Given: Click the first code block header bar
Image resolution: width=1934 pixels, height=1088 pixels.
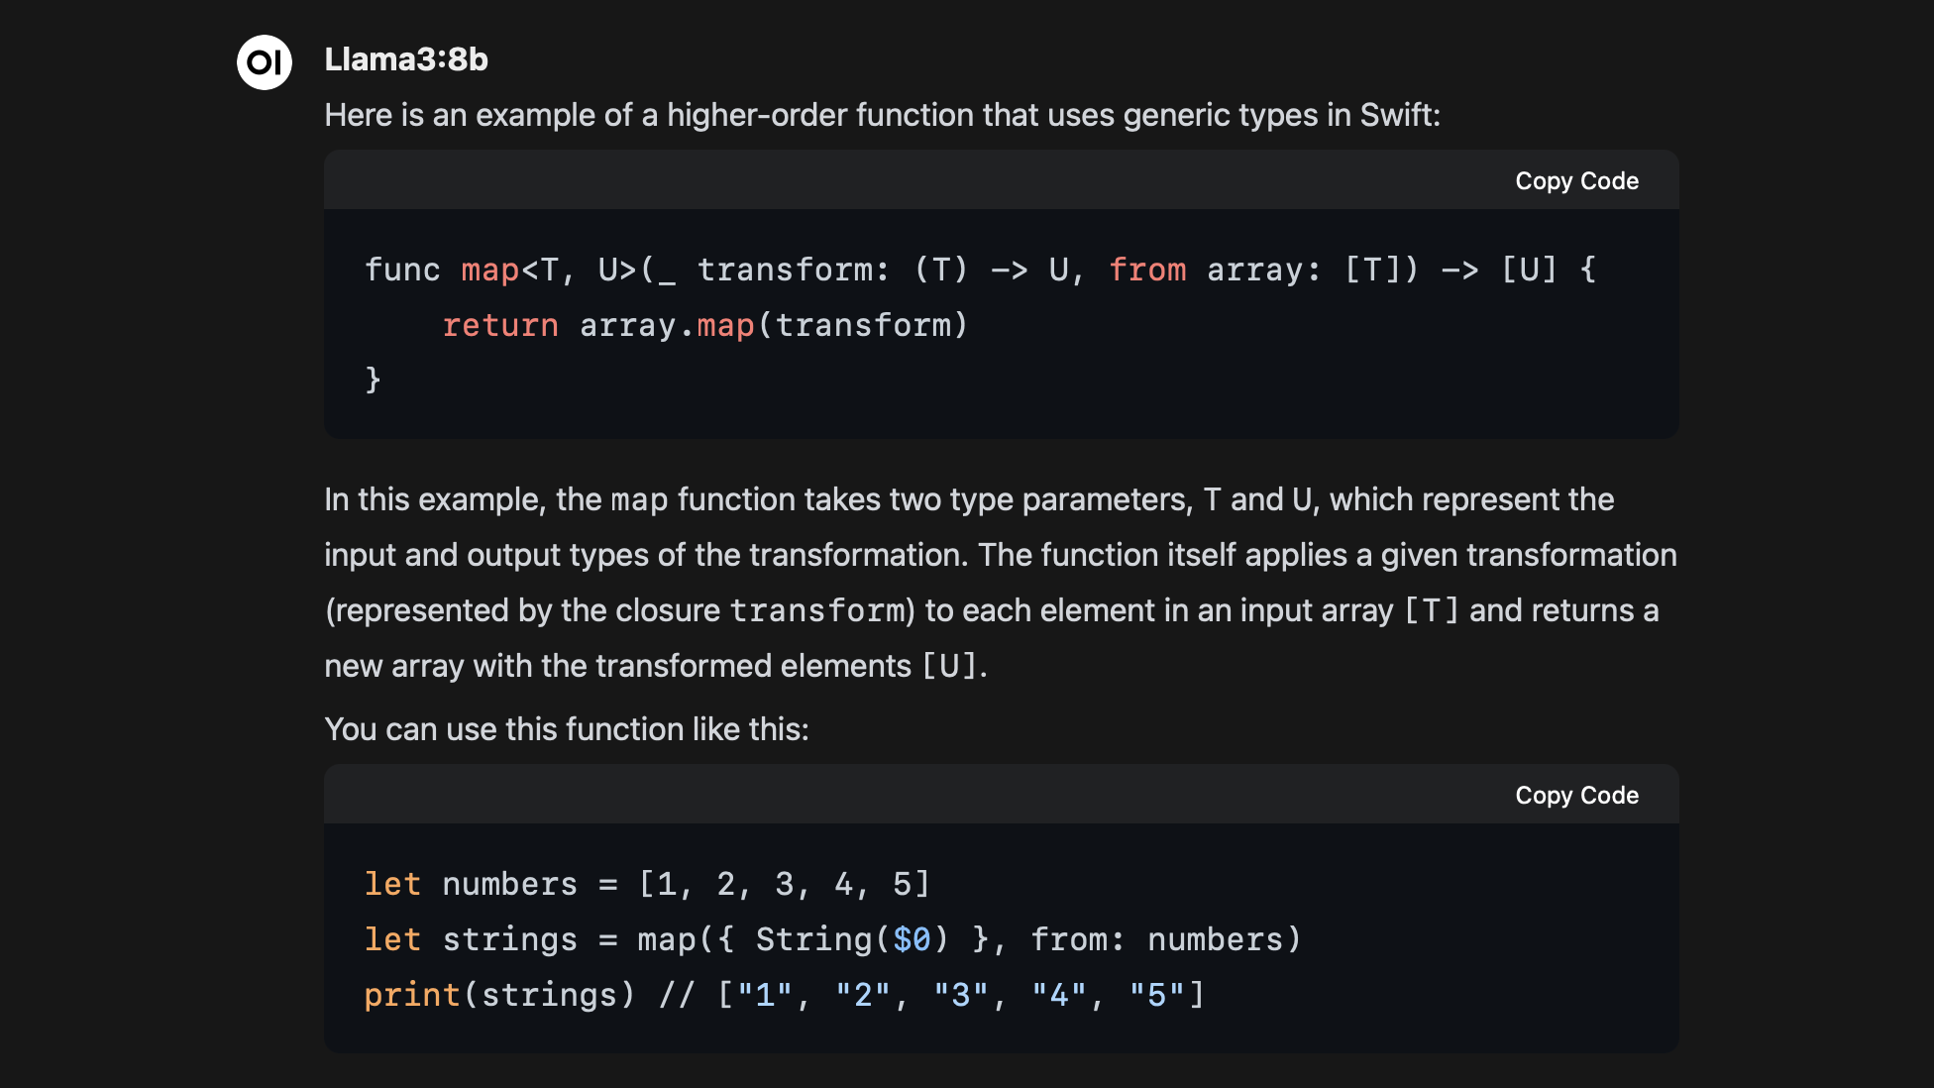Looking at the screenshot, I should [x=892, y=181].
